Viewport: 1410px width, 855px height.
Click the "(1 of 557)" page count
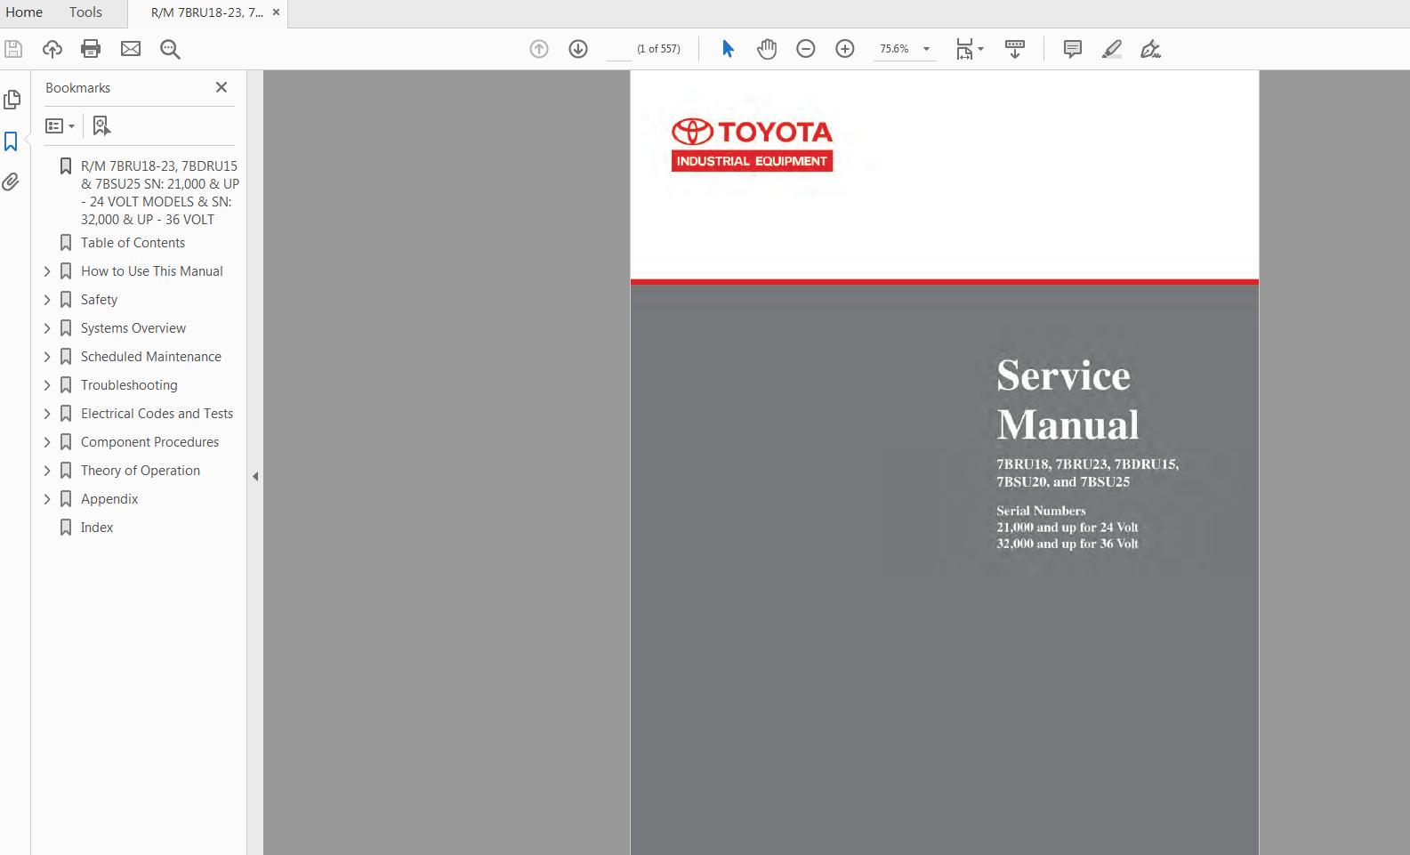click(658, 49)
